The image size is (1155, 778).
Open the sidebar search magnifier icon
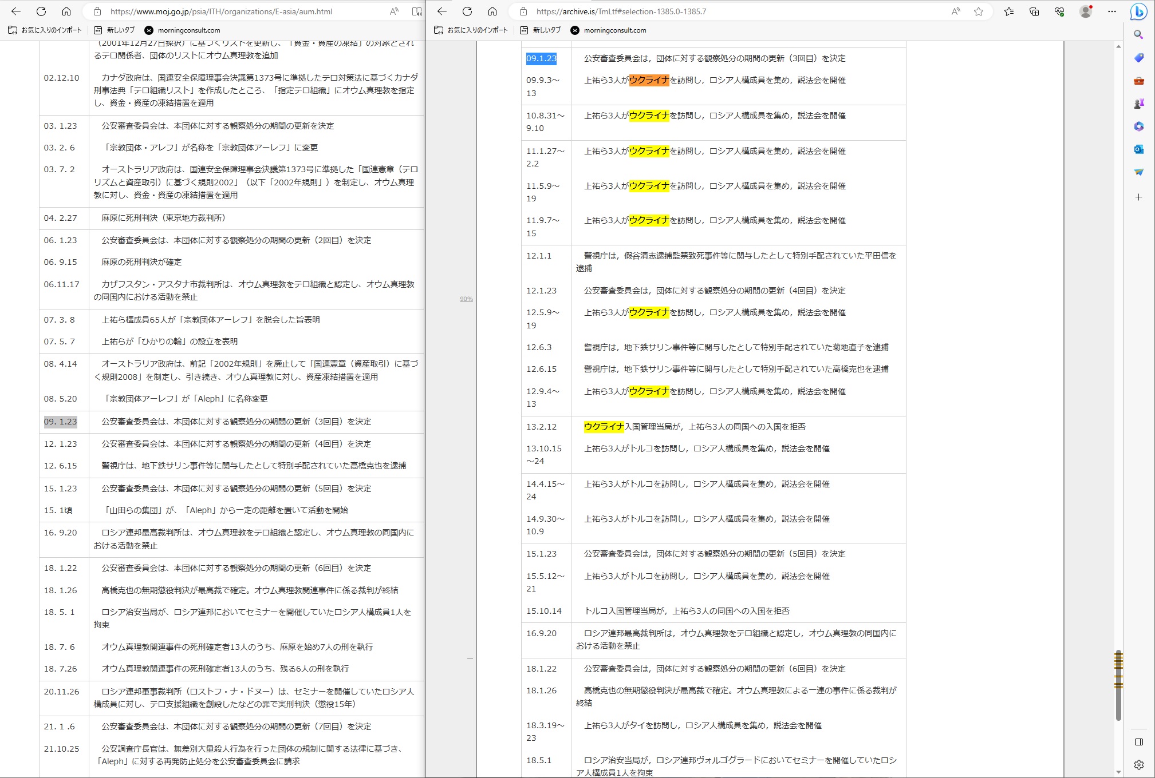point(1139,35)
